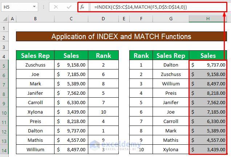Click cell C9 with $6,330.00
The height and width of the screenshot is (157, 231).
point(71,102)
